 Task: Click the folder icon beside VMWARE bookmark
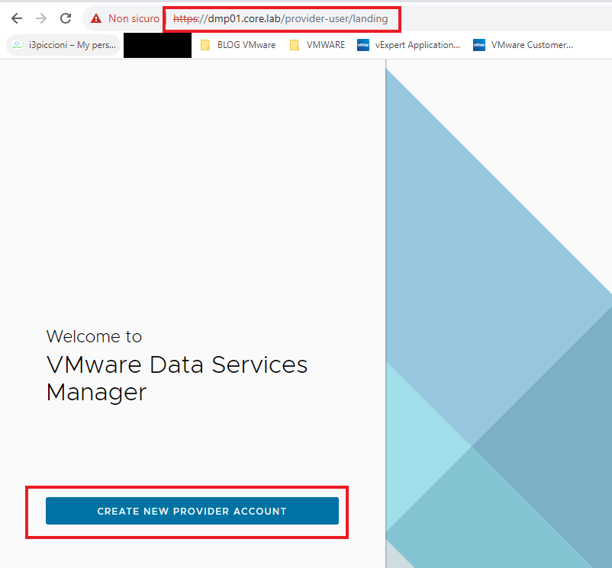[x=295, y=45]
